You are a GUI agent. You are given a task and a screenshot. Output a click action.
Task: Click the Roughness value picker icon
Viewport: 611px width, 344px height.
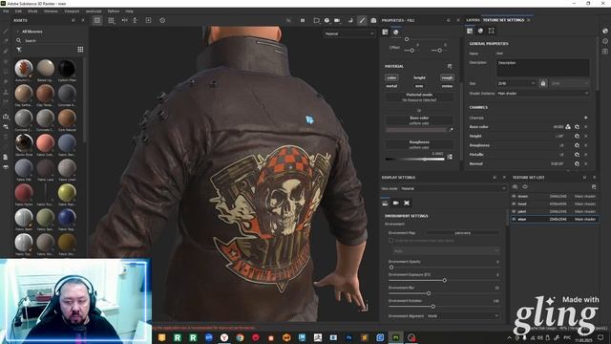click(450, 157)
